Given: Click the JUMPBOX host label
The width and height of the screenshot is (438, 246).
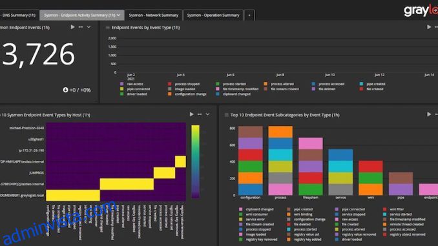Looking at the screenshot, I should point(37,173).
